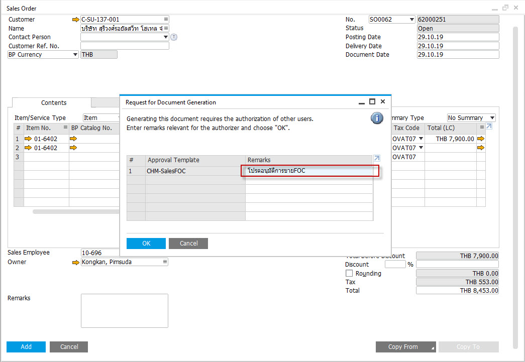Click the blue information icon in dialog
525x362 pixels.
tap(377, 118)
